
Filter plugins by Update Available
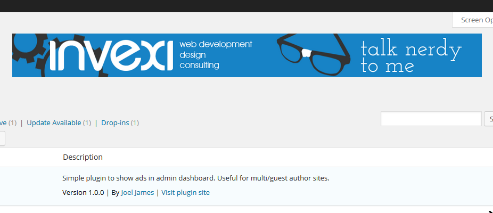pos(54,122)
